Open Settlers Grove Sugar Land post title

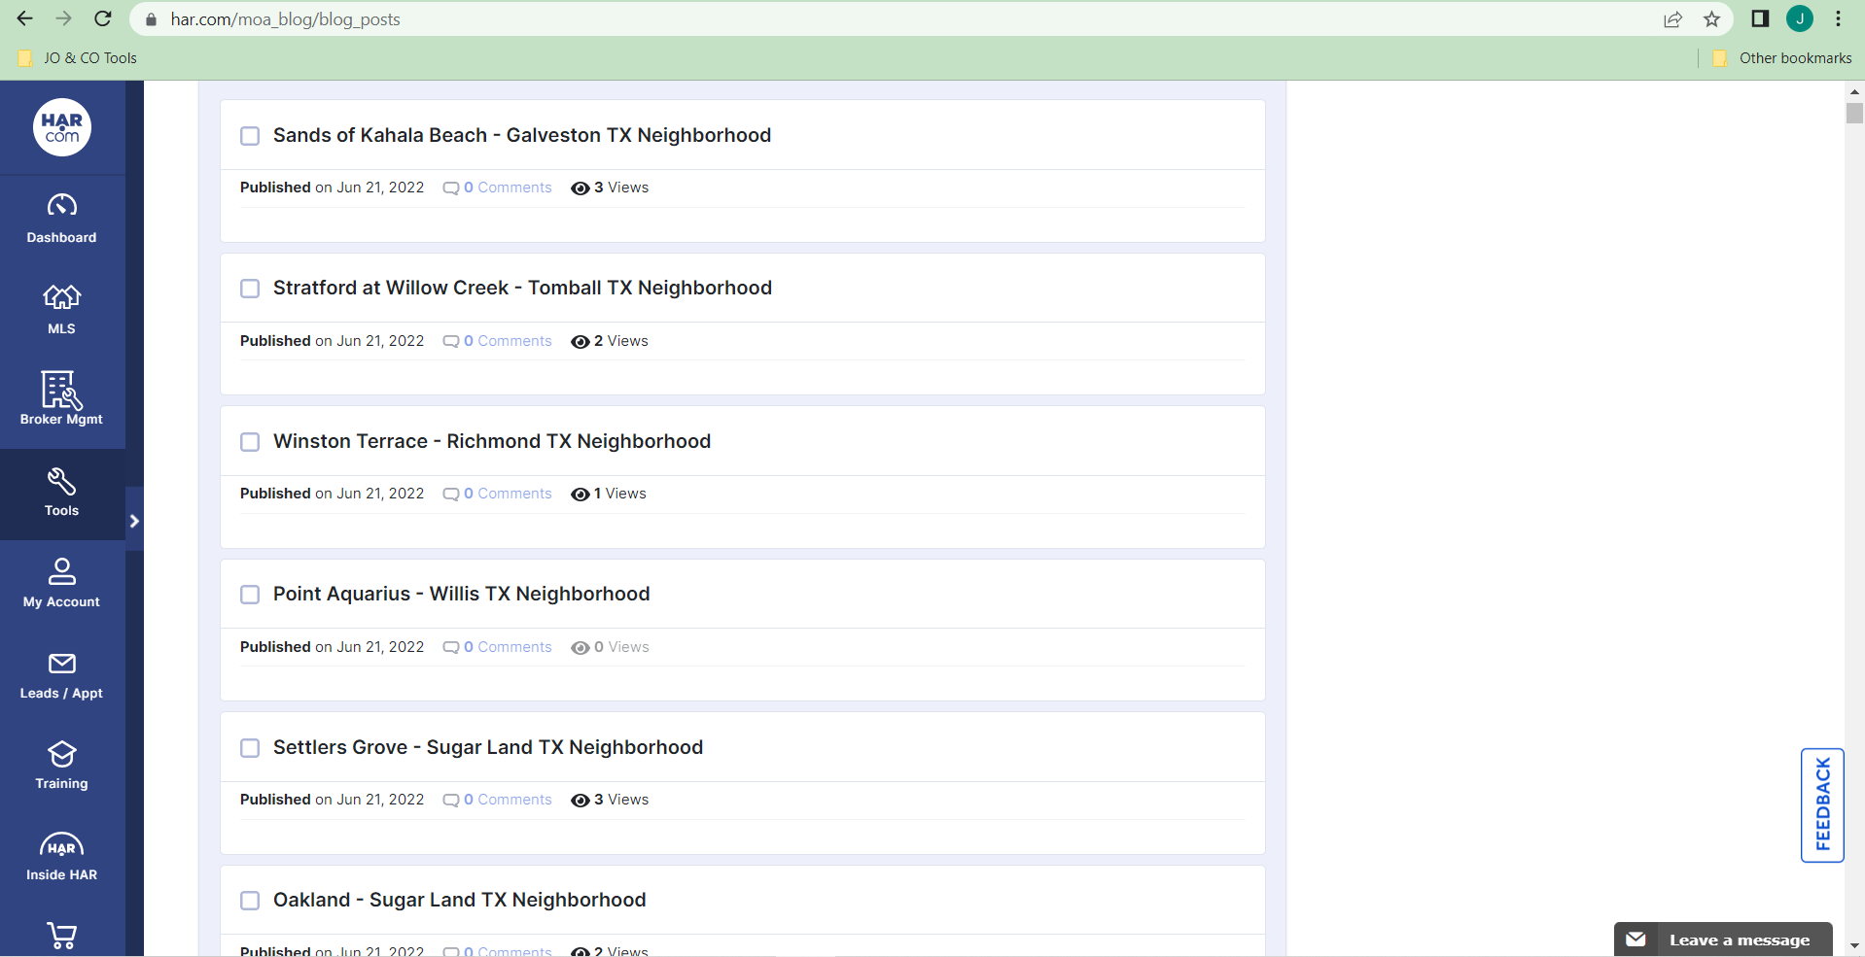click(x=488, y=747)
